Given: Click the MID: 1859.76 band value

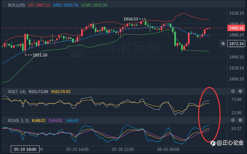Looking at the screenshot, I should tap(66, 5).
